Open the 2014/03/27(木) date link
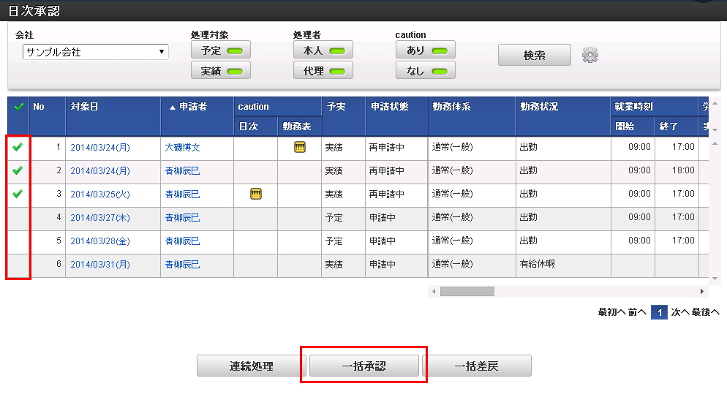Viewport: 727px width, 408px height. [x=100, y=217]
